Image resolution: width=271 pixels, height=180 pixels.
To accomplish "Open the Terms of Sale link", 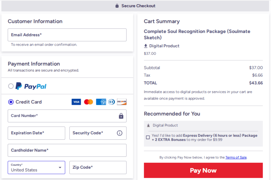I will click(236, 157).
